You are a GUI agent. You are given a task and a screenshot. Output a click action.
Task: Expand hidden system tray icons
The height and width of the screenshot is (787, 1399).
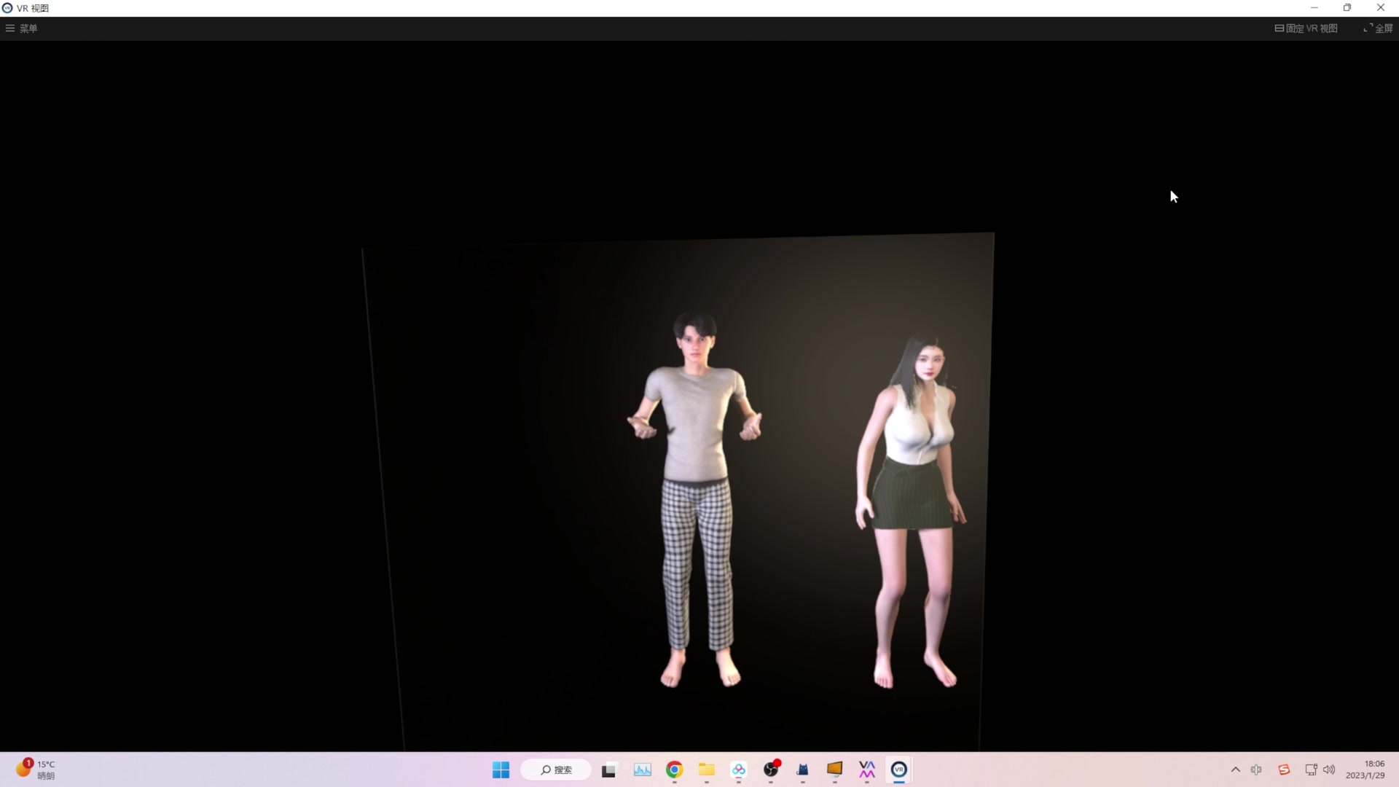(1235, 770)
